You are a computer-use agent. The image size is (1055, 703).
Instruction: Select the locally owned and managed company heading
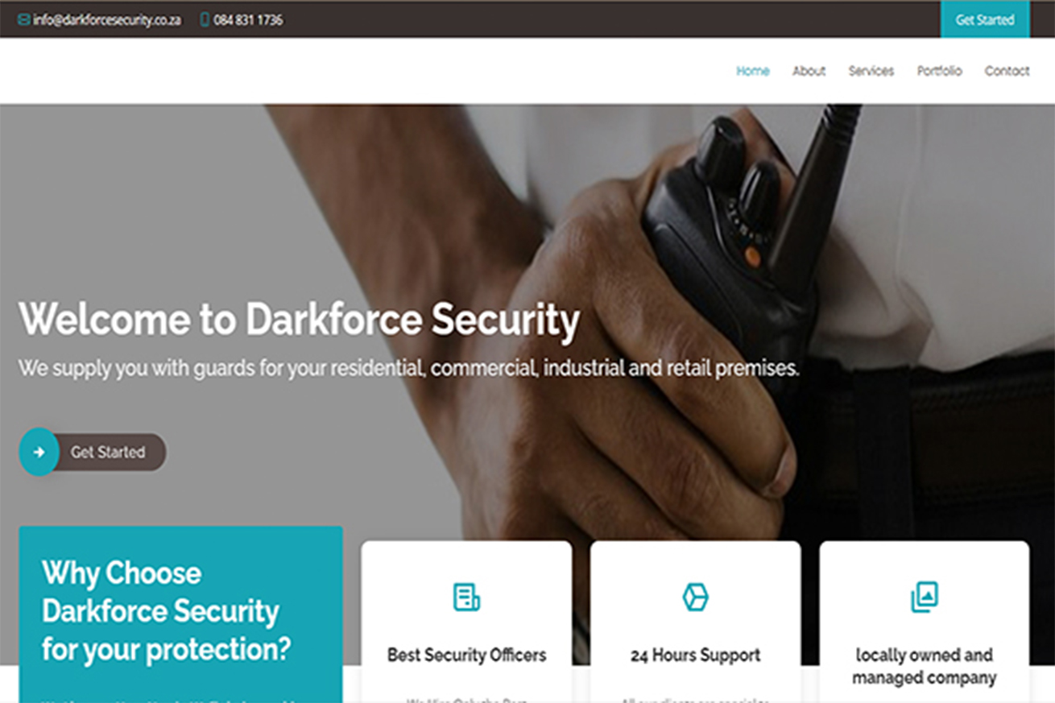pos(925,666)
